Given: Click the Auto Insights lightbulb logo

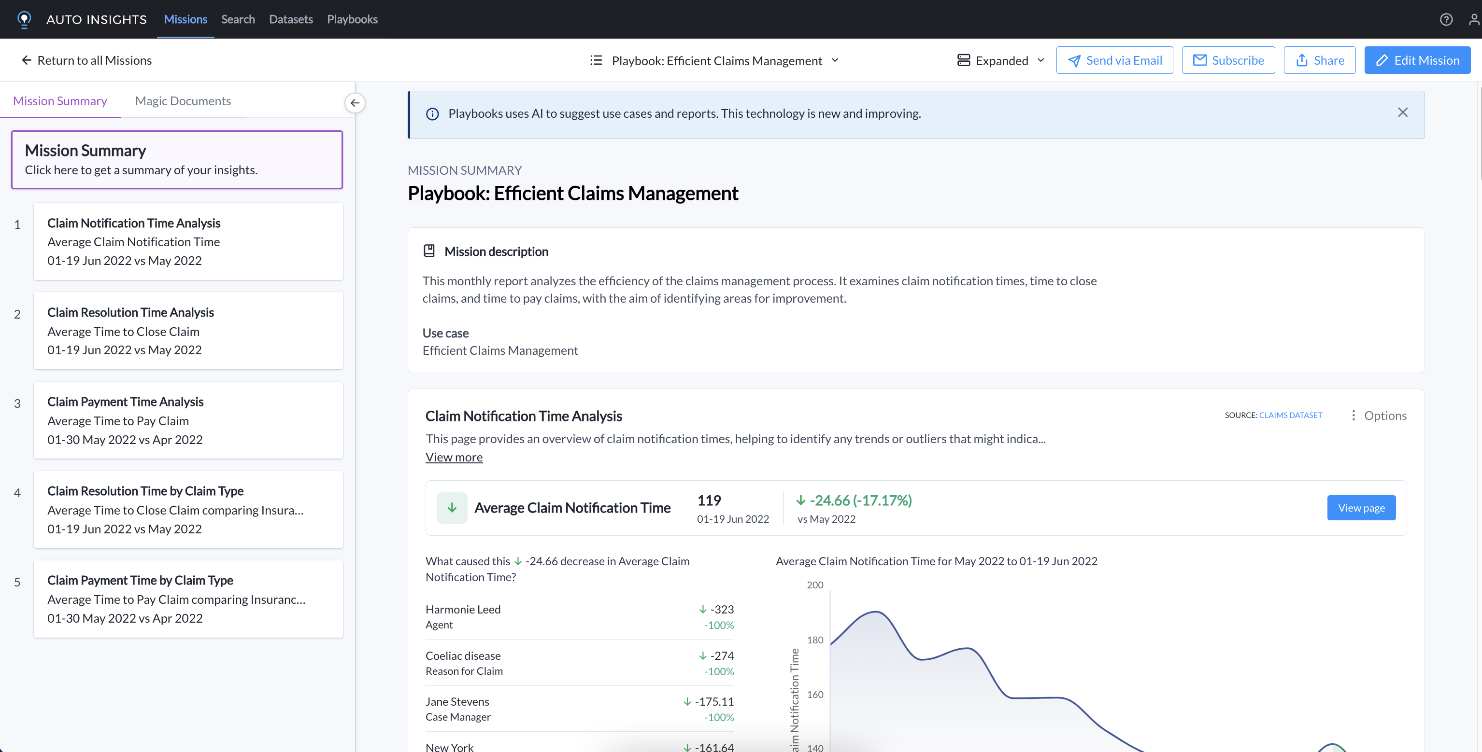Looking at the screenshot, I should coord(24,19).
